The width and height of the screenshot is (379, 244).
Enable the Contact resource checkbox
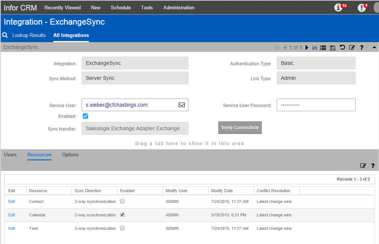pos(122,201)
